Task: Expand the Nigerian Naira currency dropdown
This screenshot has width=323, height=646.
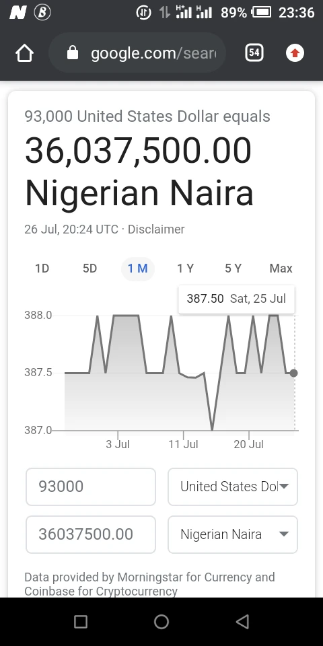Action: pyautogui.click(x=233, y=534)
